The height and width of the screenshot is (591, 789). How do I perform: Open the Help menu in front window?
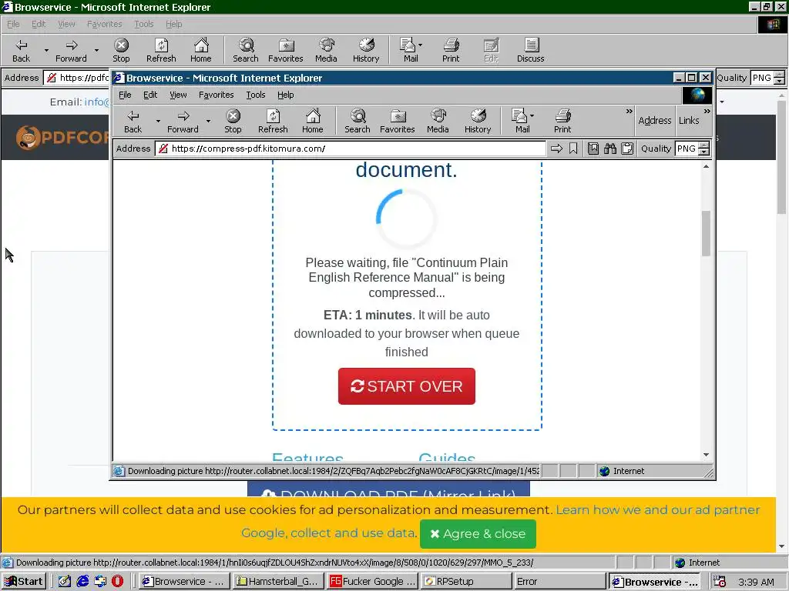[x=285, y=95]
